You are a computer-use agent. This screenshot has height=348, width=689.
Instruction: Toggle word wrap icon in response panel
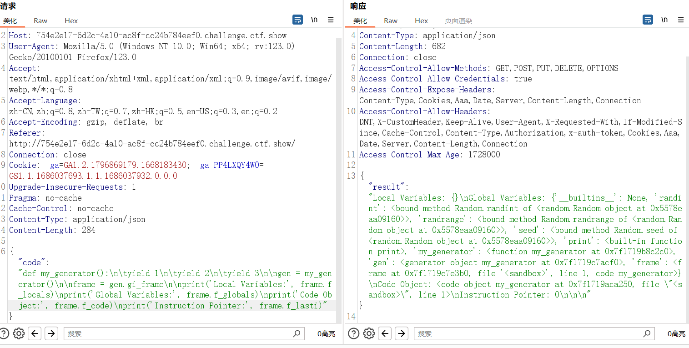(x=648, y=20)
